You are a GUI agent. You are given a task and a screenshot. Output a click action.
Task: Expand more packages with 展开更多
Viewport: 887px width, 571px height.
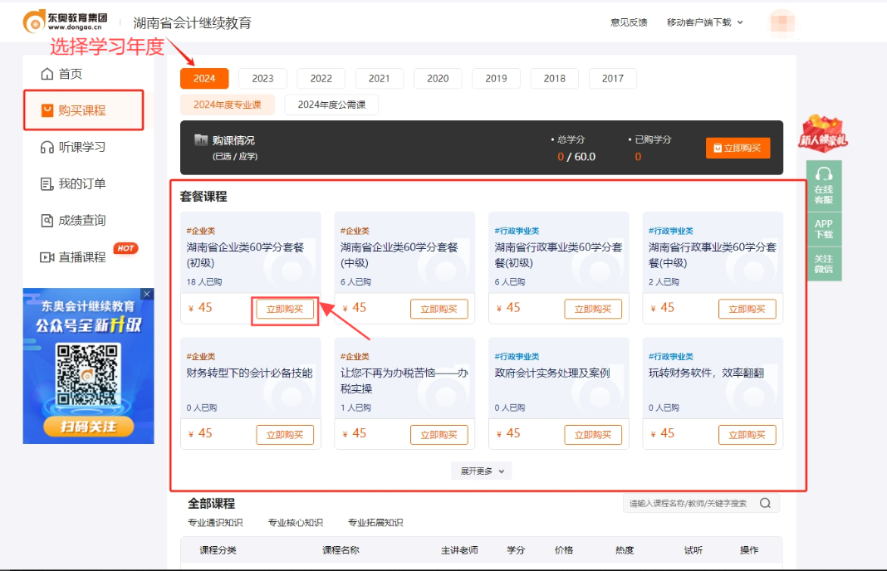(x=482, y=471)
